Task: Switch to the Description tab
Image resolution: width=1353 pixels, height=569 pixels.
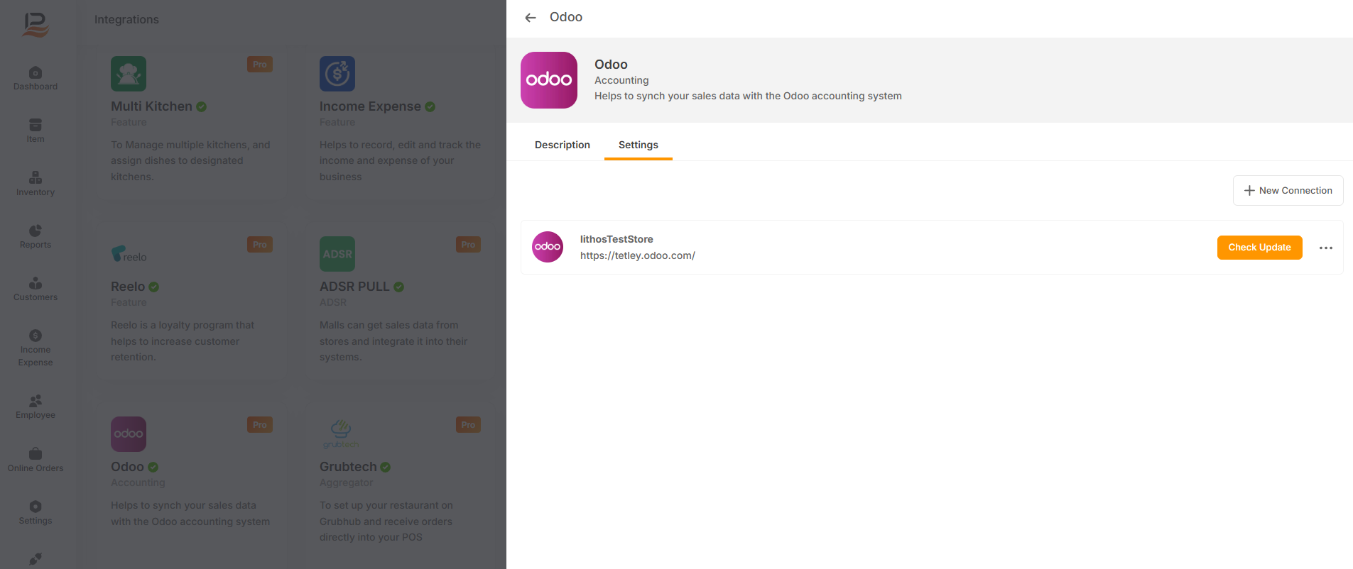Action: tap(562, 145)
